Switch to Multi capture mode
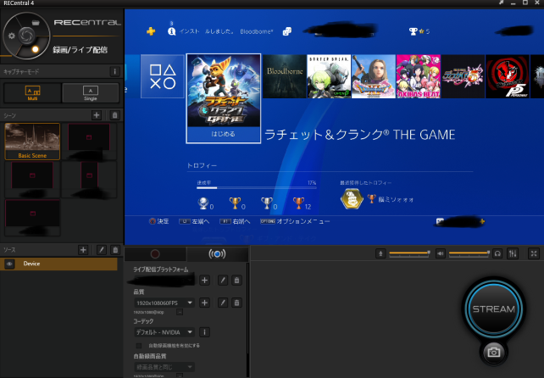The width and height of the screenshot is (544, 378). [x=32, y=92]
